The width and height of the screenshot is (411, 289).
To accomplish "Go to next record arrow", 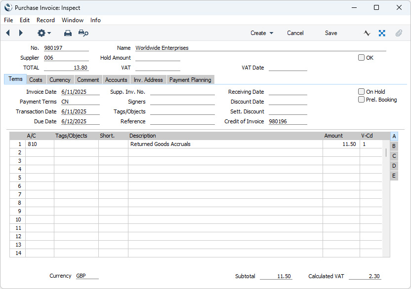I will pos(21,33).
